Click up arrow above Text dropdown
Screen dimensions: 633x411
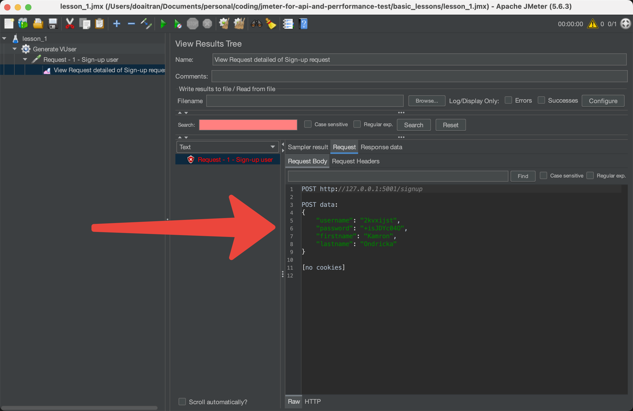click(180, 137)
